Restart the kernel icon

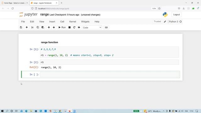pos(74,27)
